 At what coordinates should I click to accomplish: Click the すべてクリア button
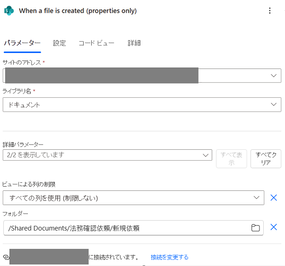266,159
